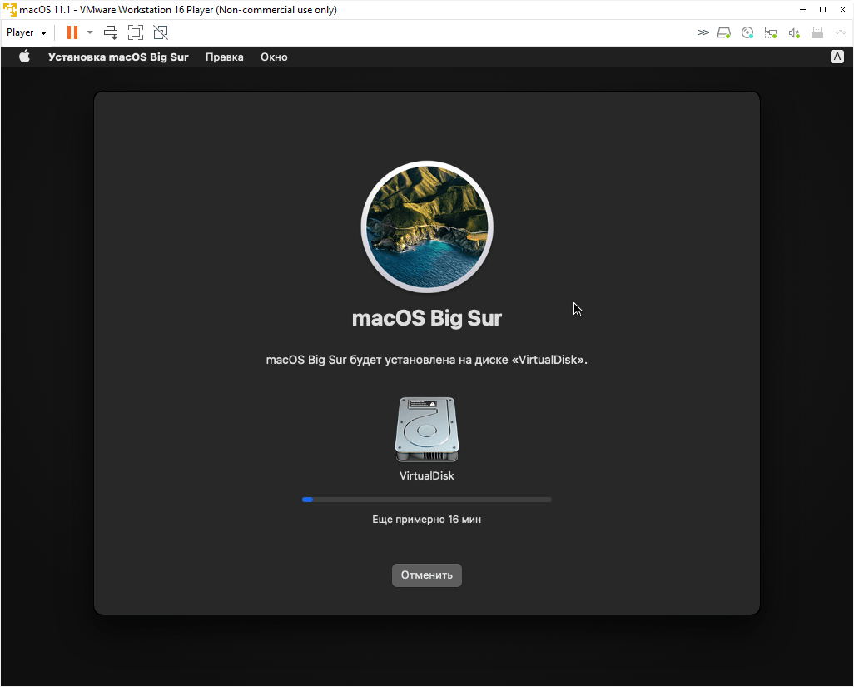This screenshot has width=854, height=687.
Task: Expand the device toolbar double chevron
Action: pyautogui.click(x=703, y=32)
